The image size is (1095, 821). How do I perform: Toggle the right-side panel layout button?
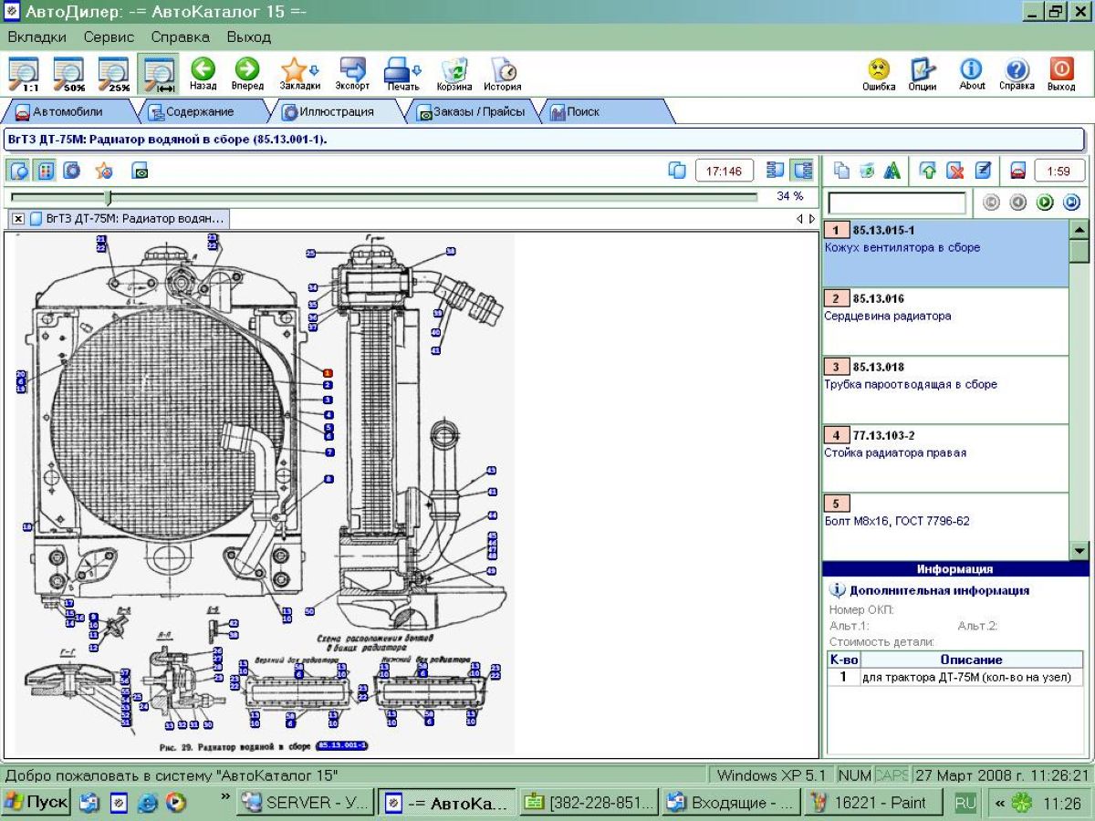pos(802,171)
